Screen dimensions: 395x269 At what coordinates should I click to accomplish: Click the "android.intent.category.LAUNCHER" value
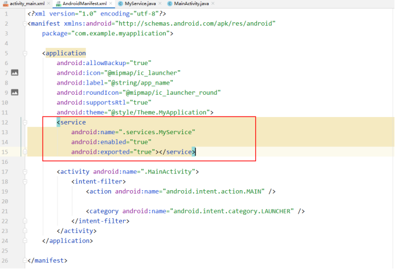232,211
